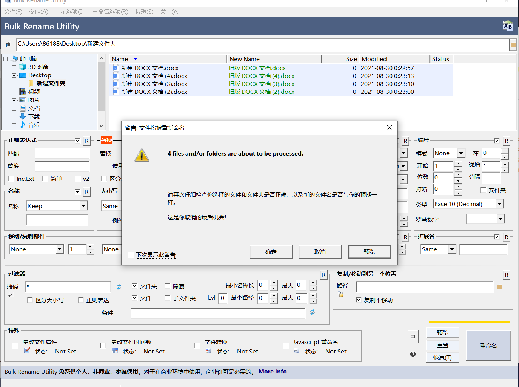Open the move/copy None dropdown
The image size is (519, 387).
pyautogui.click(x=59, y=249)
